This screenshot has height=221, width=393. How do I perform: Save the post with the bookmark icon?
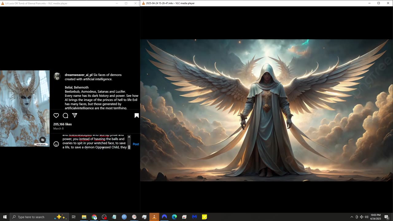coord(137,115)
